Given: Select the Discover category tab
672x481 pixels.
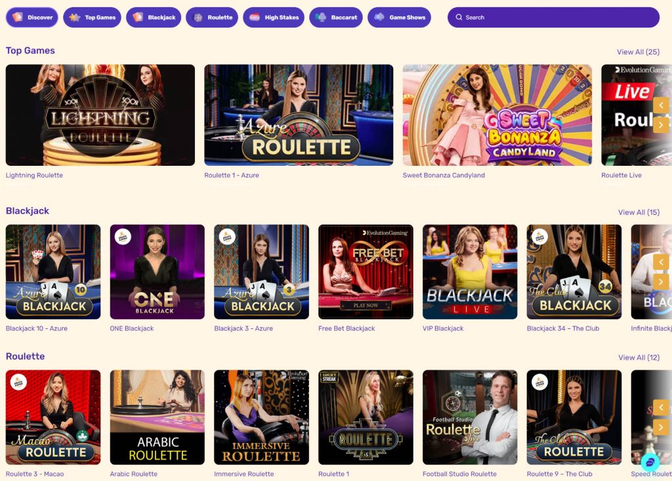Looking at the screenshot, I should click(x=32, y=17).
